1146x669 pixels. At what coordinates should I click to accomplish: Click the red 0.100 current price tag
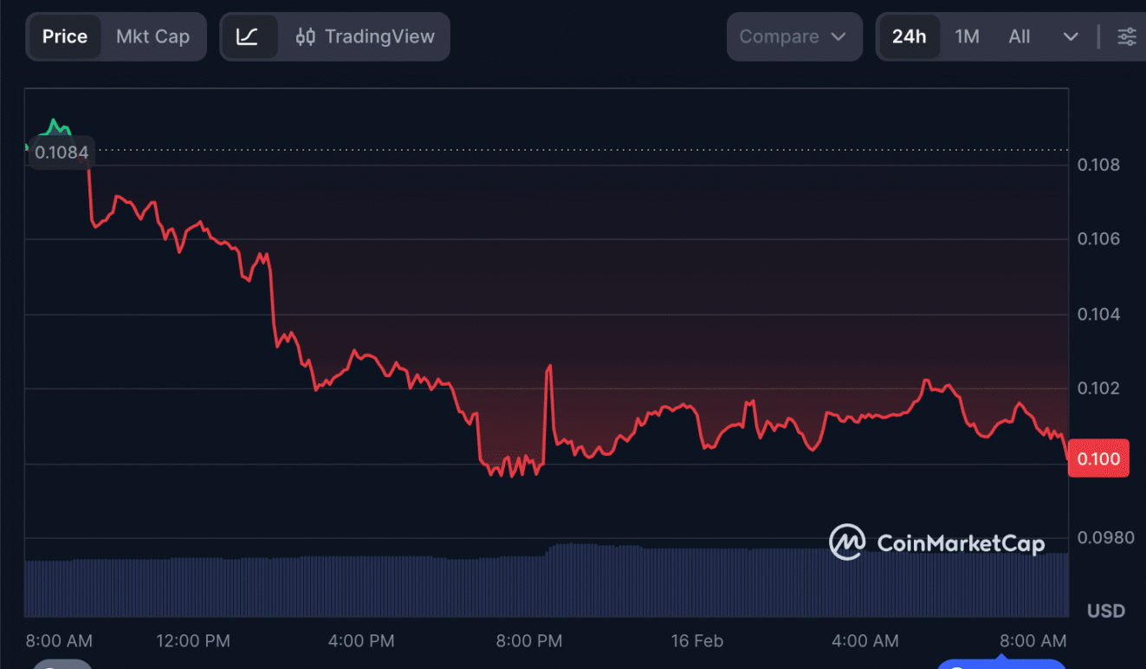[x=1098, y=458]
